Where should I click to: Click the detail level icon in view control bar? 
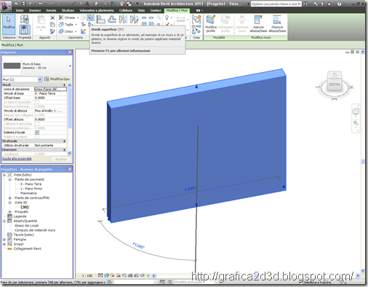click(x=100, y=275)
